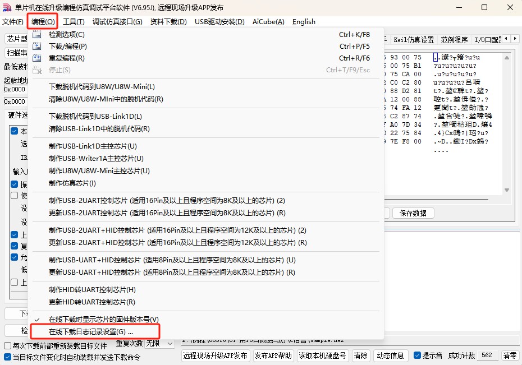Choose 制作USB-UART+HID控制芯片 entry

click(206, 260)
